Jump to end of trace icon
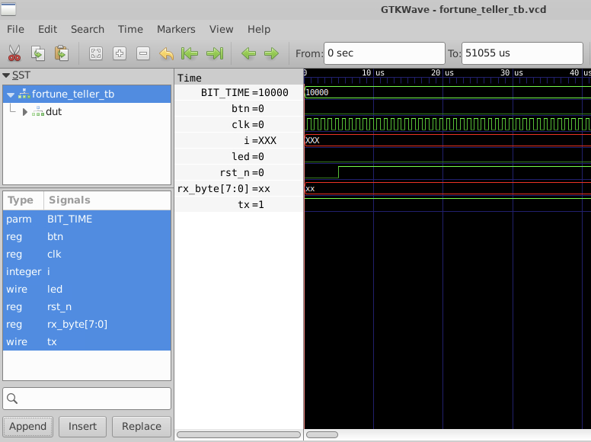Screen dimensions: 591x442 [215, 53]
